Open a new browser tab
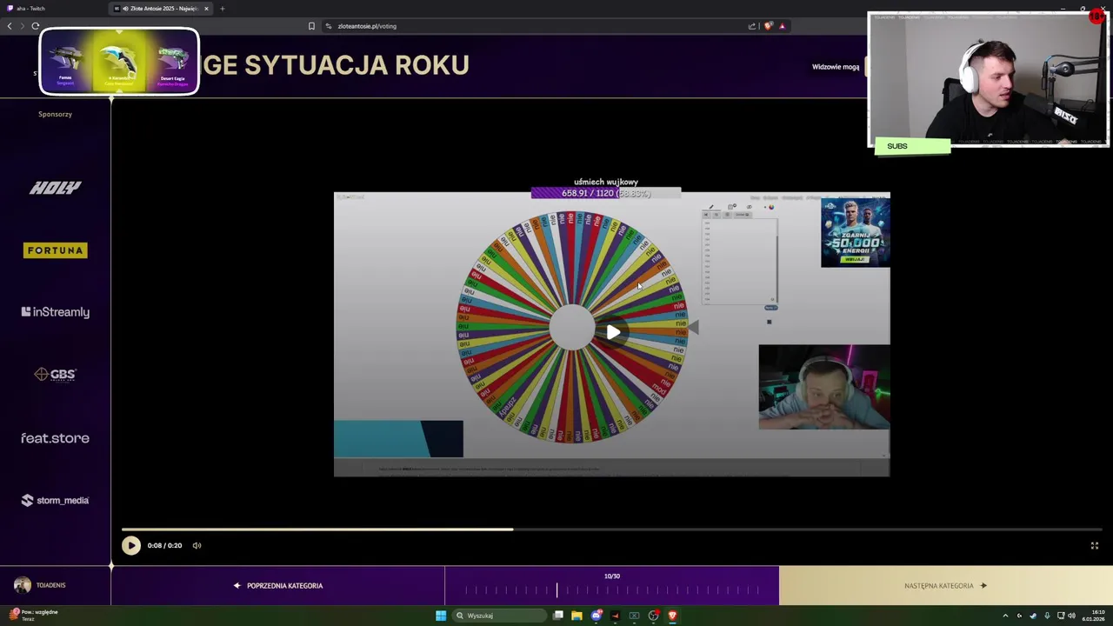Screen dimensions: 1113x626 [222, 8]
